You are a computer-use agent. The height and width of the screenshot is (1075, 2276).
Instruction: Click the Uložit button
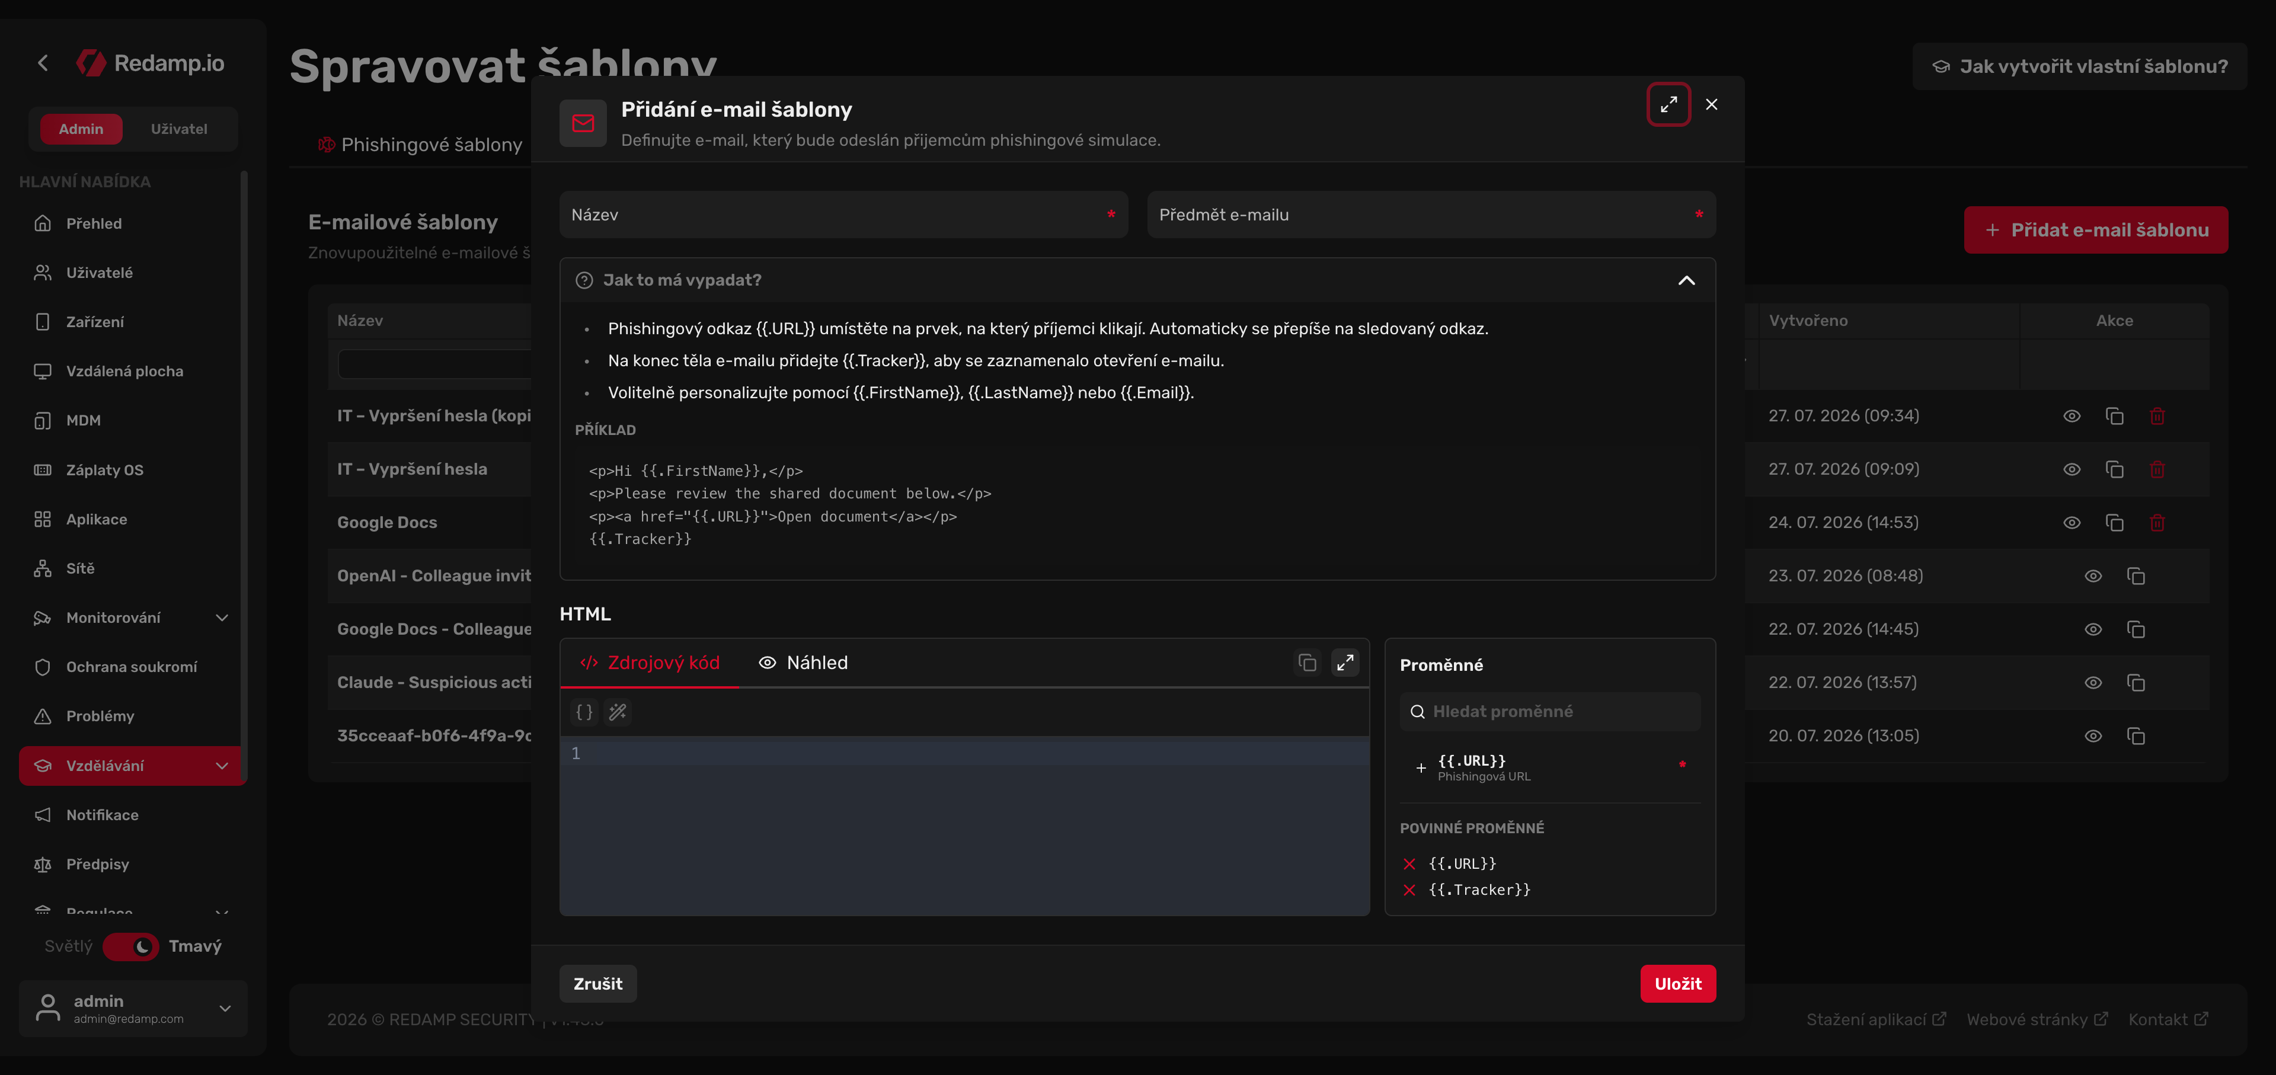pyautogui.click(x=1677, y=984)
